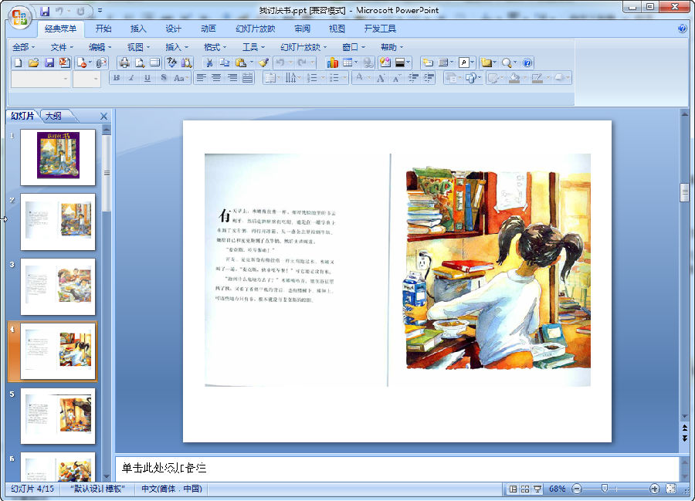Screen dimensions: 695x501
Task: Redo the last action
Action: point(302,63)
